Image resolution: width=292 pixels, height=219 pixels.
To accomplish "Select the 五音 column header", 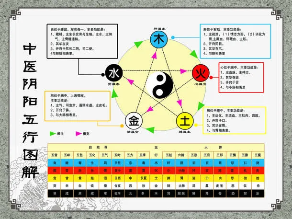I will point(54,155).
